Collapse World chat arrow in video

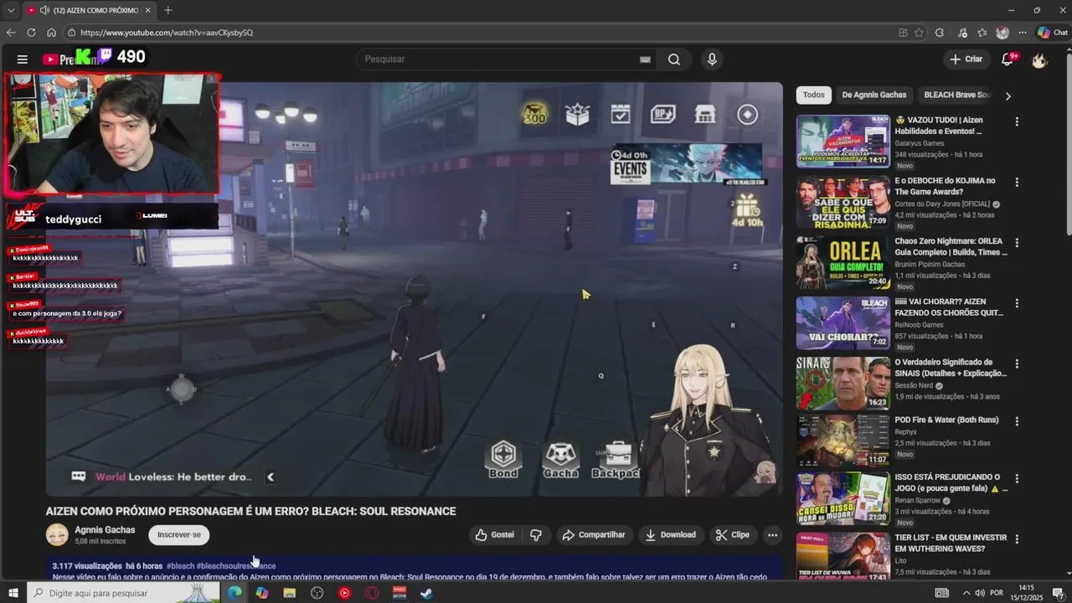pos(270,477)
